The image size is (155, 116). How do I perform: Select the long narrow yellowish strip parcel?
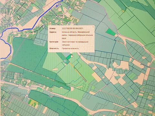click(x=78, y=72)
